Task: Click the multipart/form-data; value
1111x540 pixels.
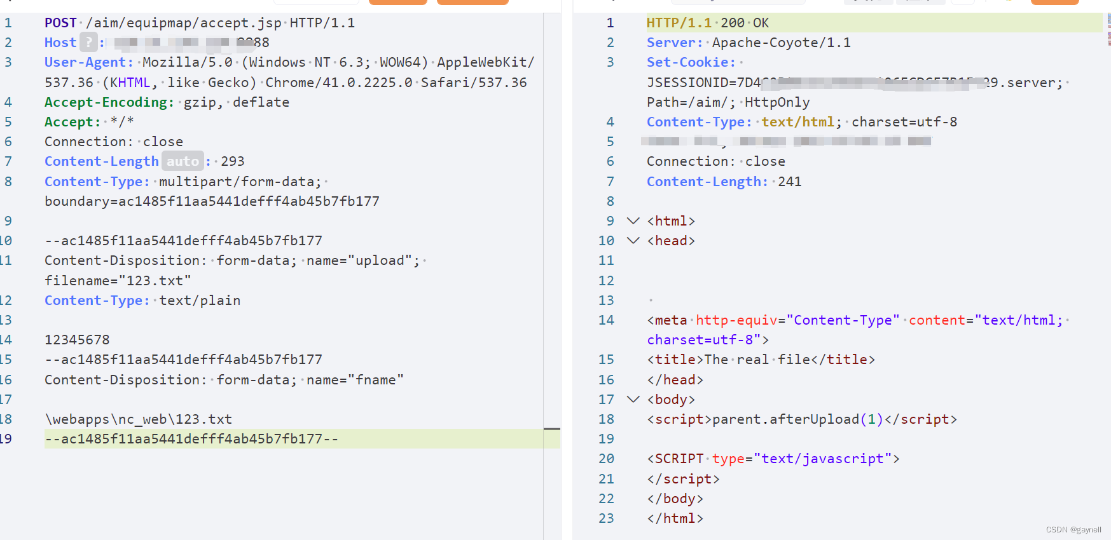Action: tap(240, 182)
